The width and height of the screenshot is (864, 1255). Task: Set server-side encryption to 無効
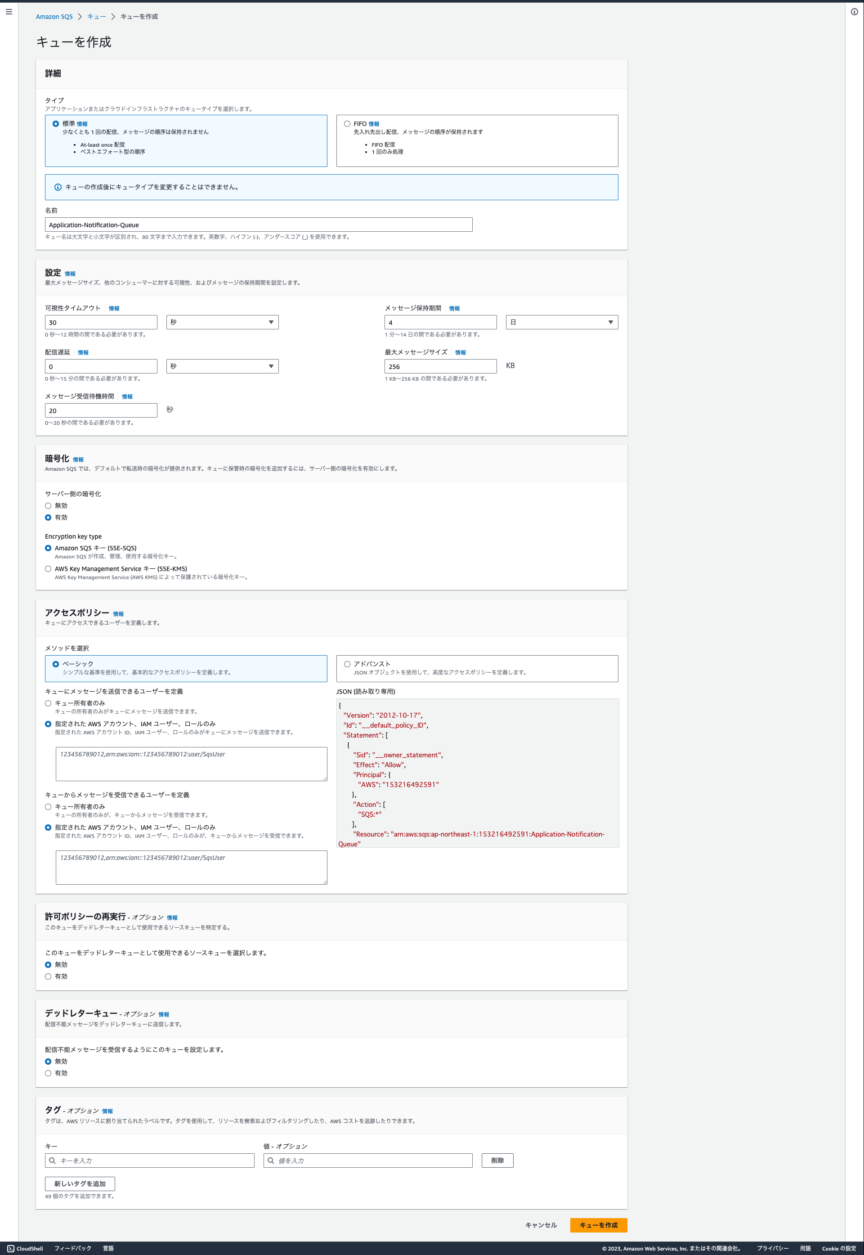[48, 506]
